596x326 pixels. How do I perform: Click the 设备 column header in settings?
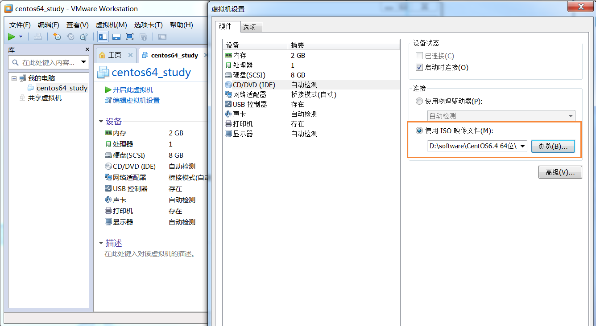coord(256,45)
